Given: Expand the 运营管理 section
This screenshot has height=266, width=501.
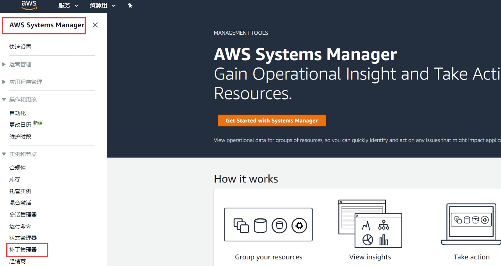Looking at the screenshot, I should 20,64.
